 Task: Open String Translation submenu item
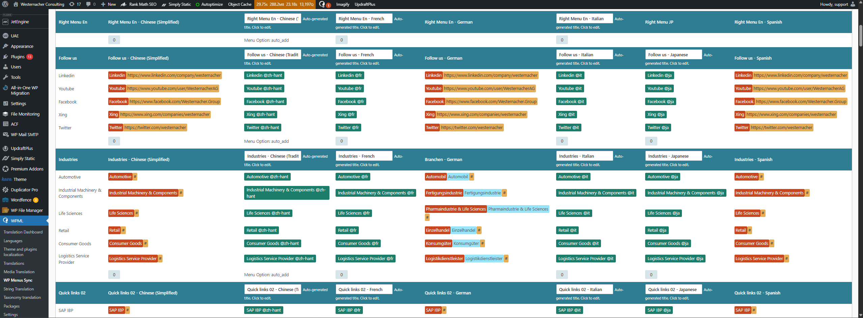pos(19,289)
